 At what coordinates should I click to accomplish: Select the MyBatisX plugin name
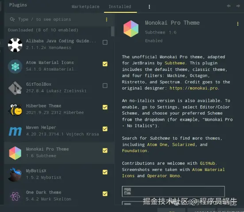pos(36,171)
